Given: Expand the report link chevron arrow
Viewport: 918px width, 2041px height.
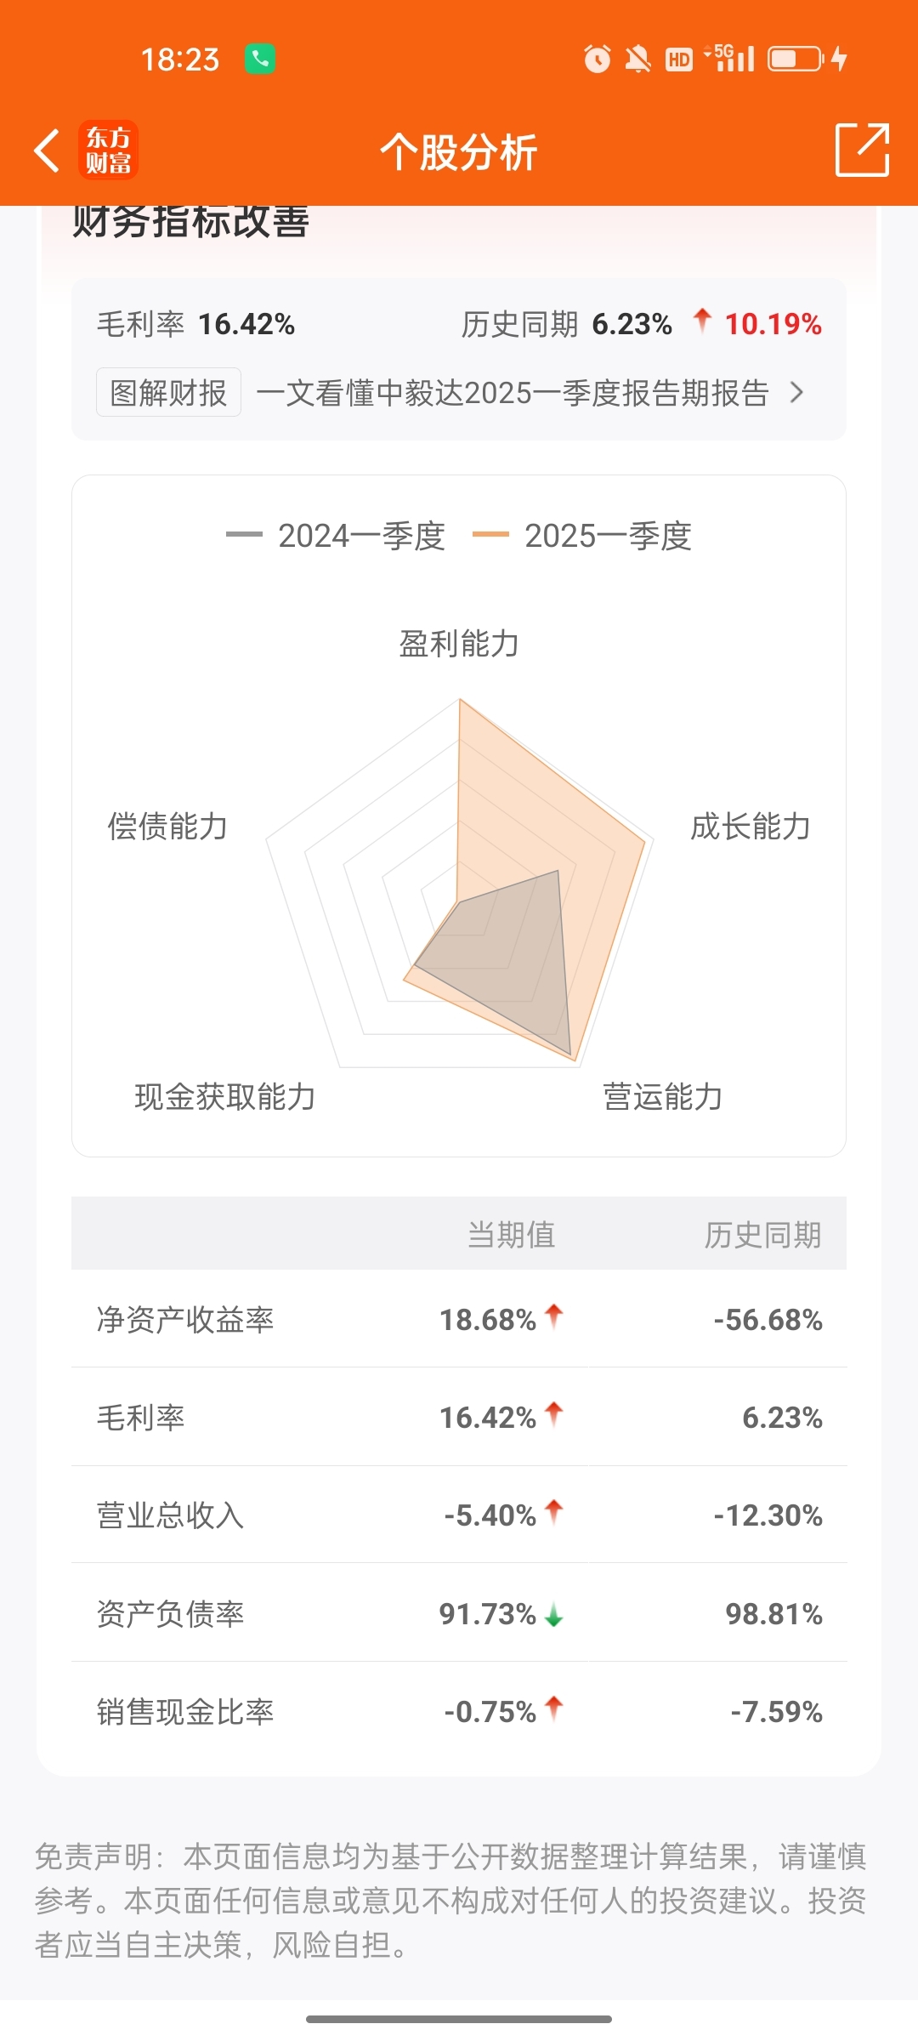Looking at the screenshot, I should 796,392.
